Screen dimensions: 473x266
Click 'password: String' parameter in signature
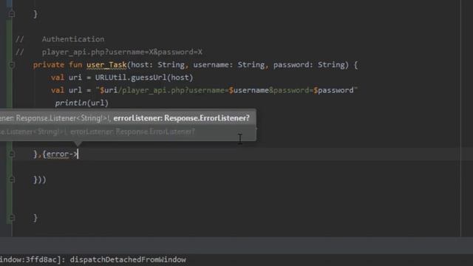point(309,65)
